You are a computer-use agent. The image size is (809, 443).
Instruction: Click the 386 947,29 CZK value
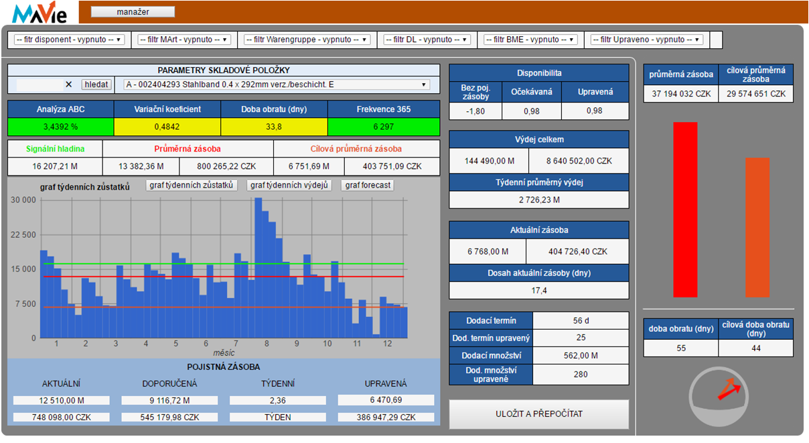point(384,417)
